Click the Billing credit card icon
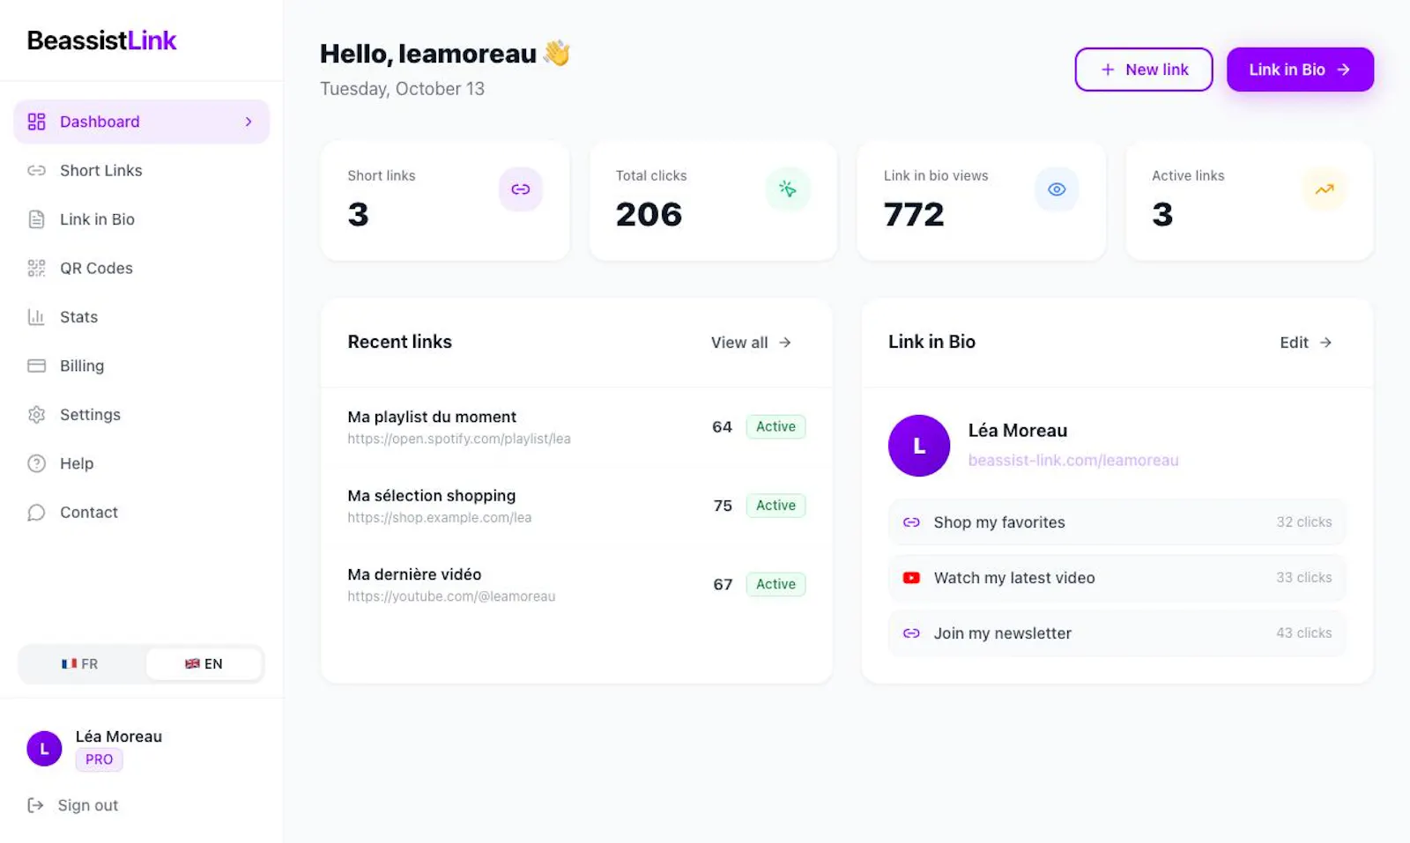This screenshot has width=1410, height=843. coord(36,366)
